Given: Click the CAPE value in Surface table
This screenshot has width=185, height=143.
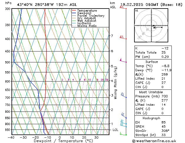Looking at the screenshot, I should [x=164, y=83].
